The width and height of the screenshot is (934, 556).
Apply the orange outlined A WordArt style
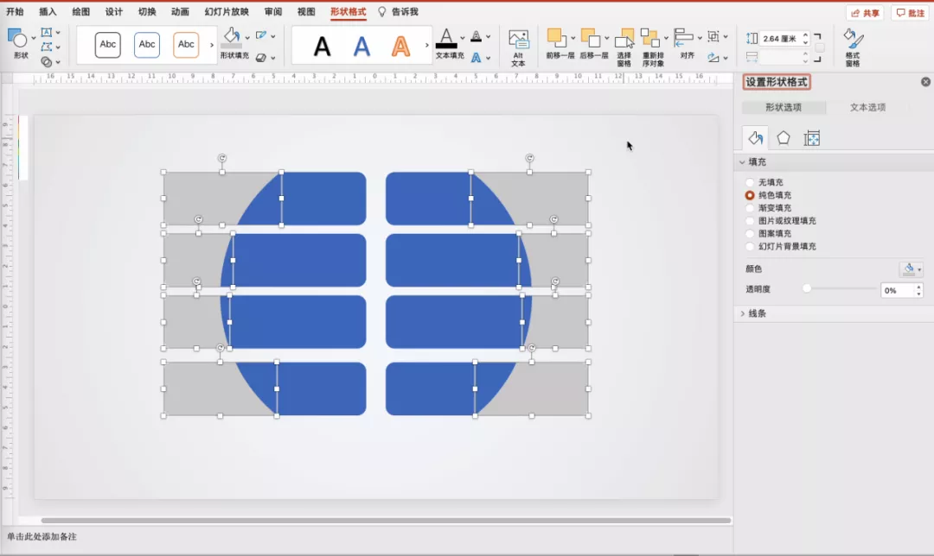(401, 46)
